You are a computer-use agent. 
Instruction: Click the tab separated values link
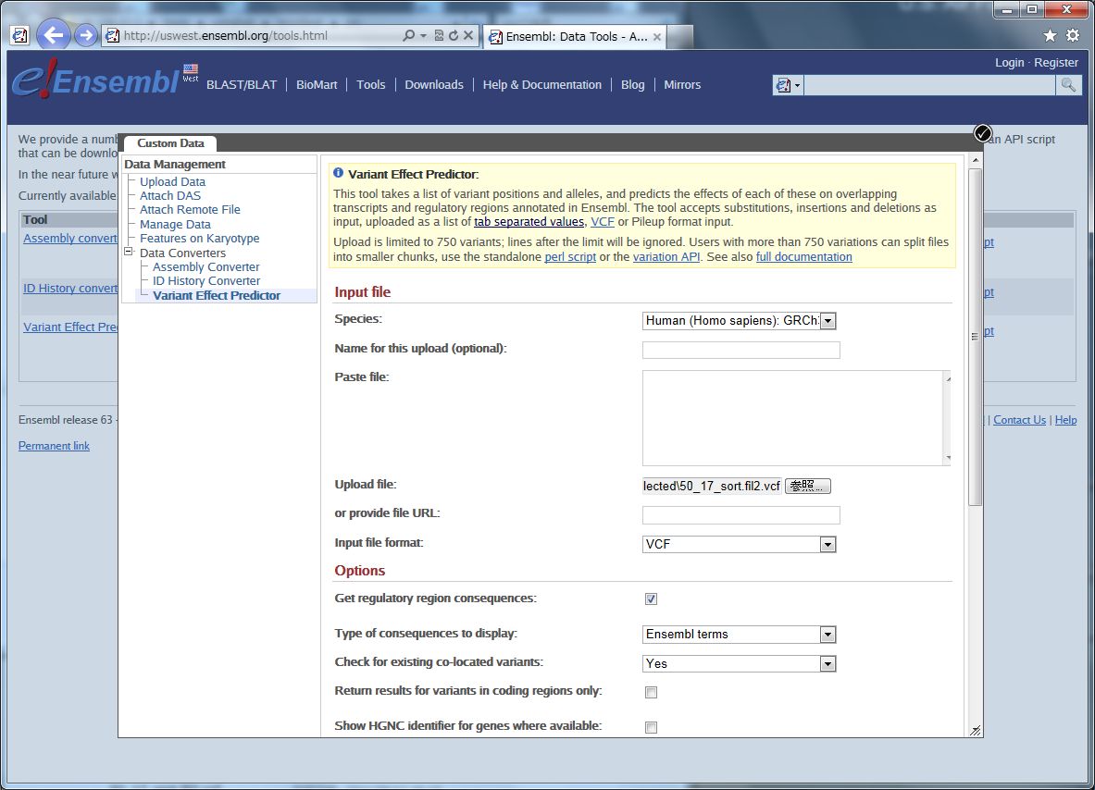point(529,222)
